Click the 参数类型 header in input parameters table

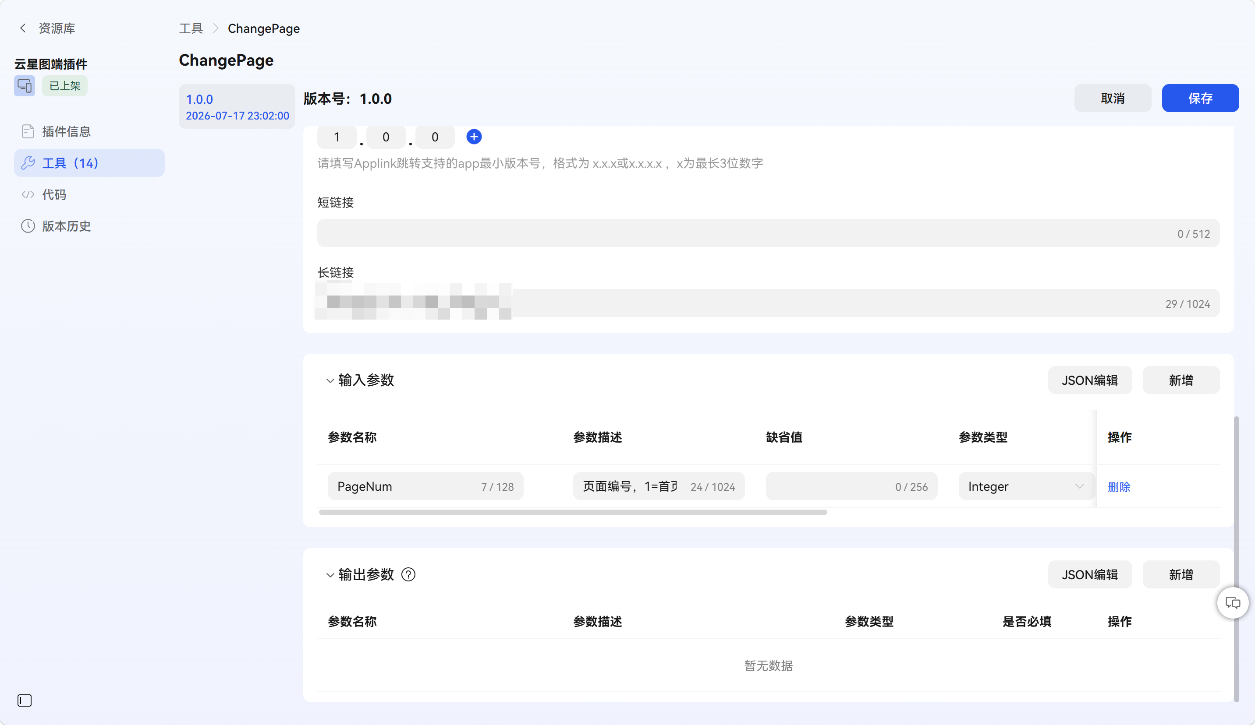click(983, 437)
